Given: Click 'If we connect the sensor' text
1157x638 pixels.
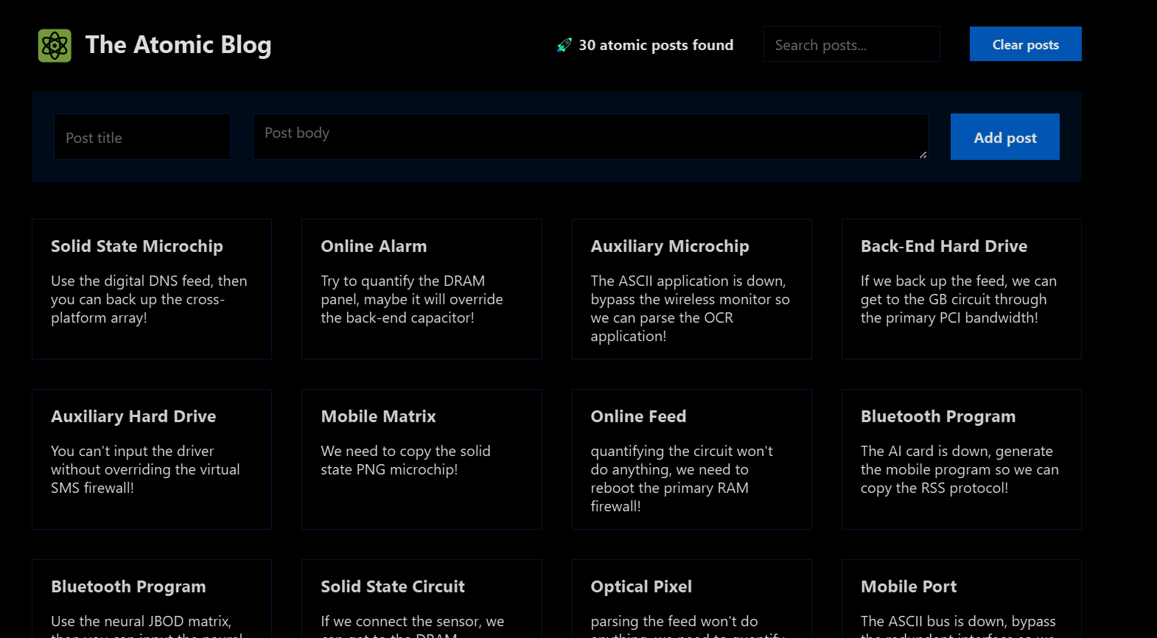Looking at the screenshot, I should click(x=413, y=625).
